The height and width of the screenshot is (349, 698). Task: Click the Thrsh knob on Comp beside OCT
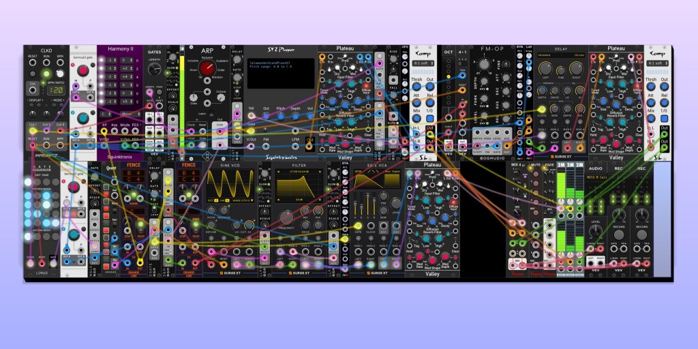(416, 87)
